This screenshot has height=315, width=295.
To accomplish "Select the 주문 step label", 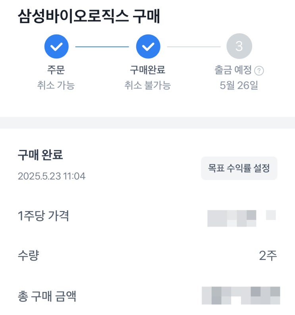I will (x=56, y=70).
